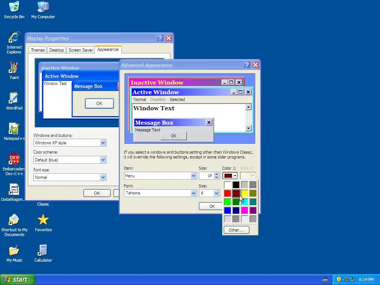Click the preview scrollbar up arrow
This screenshot has height=285, width=380.
click(x=248, y=107)
